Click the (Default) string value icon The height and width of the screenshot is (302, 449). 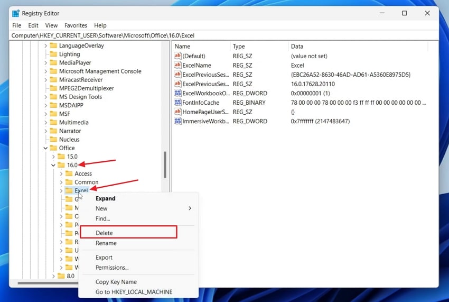click(x=178, y=56)
